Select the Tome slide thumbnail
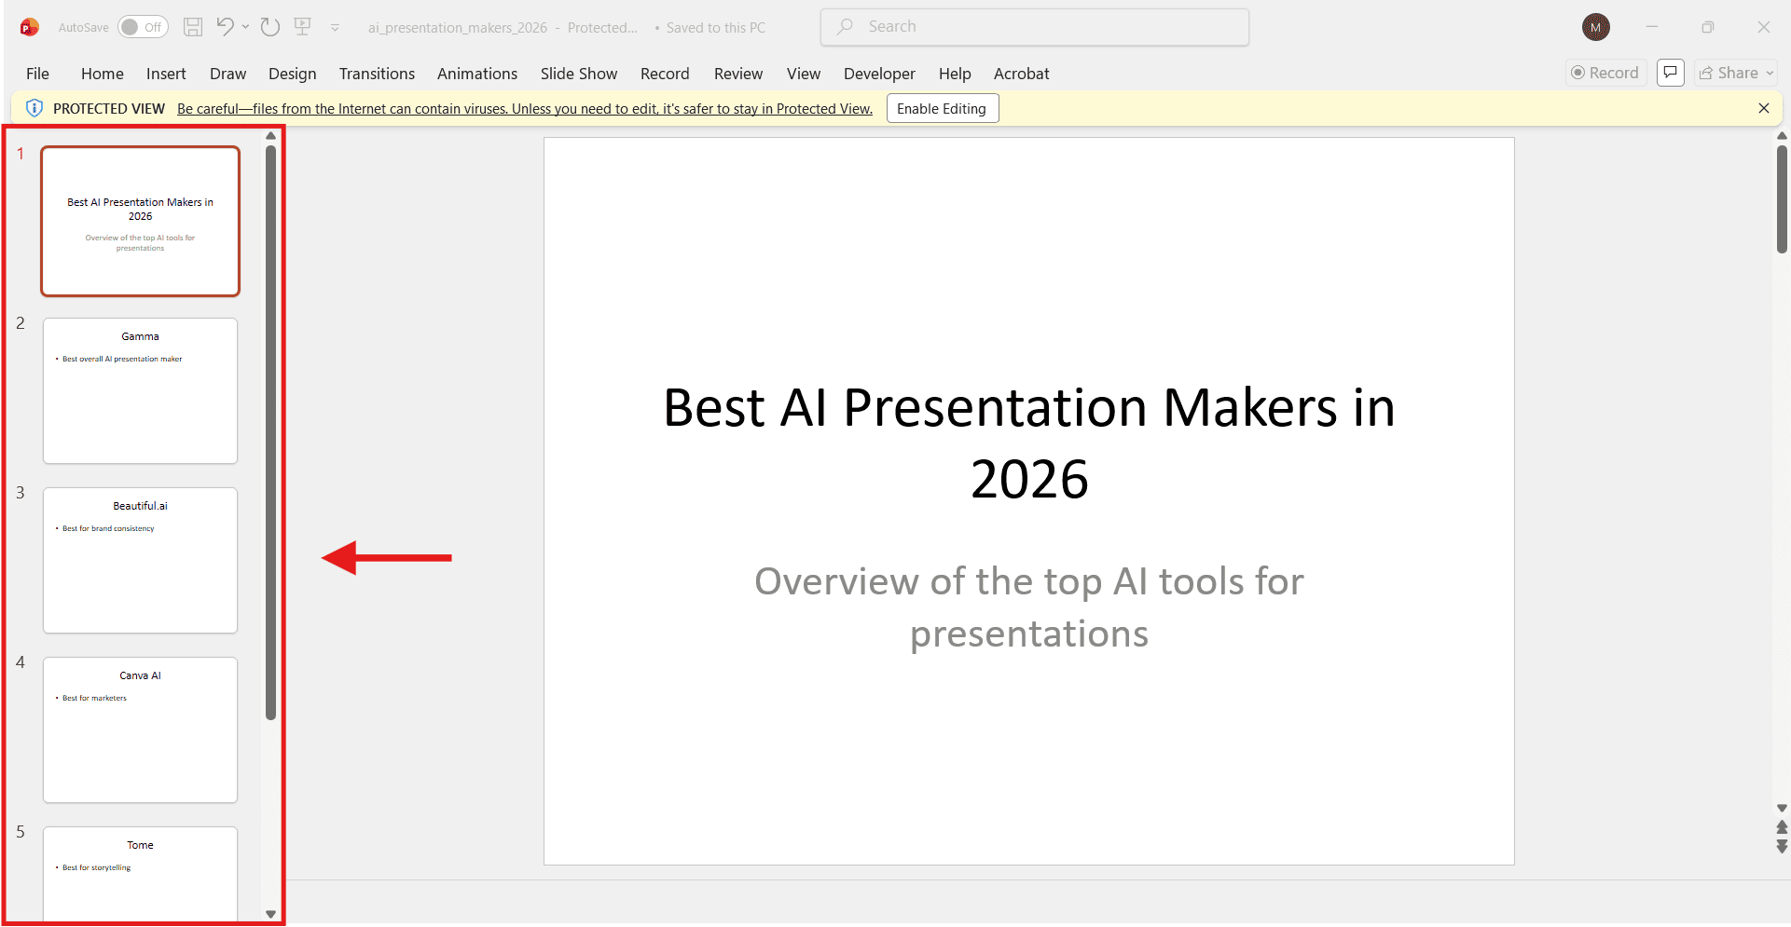Screen dimensions: 1791x927 pos(141,874)
